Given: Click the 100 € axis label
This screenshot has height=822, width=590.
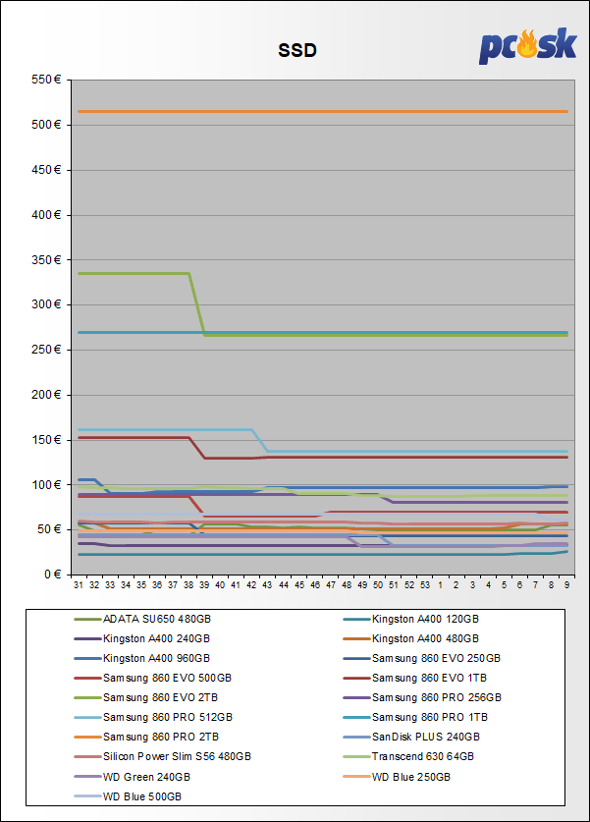Looking at the screenshot, I should click(x=46, y=485).
